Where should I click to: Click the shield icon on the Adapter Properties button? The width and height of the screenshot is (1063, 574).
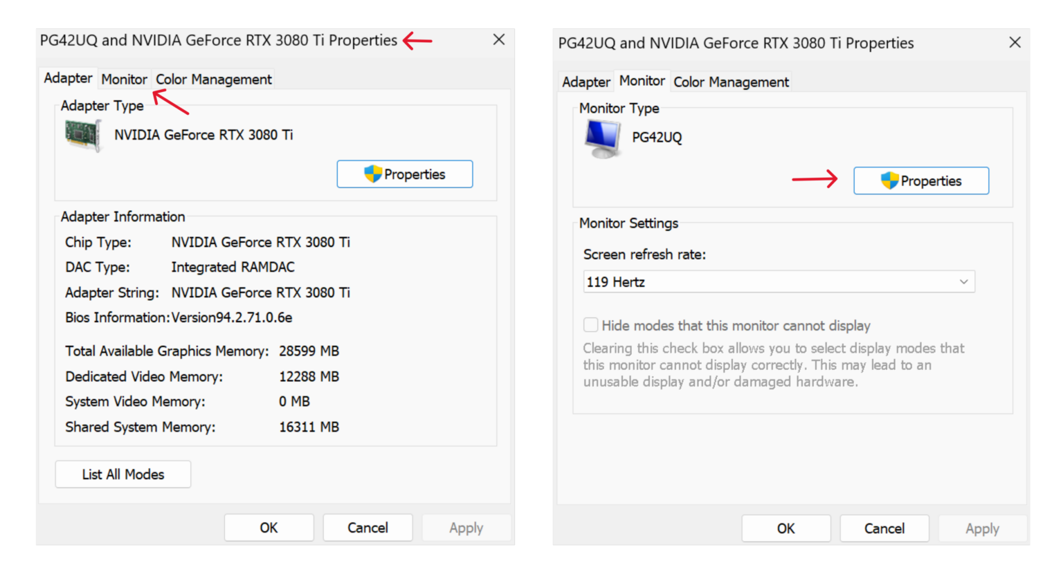[372, 174]
